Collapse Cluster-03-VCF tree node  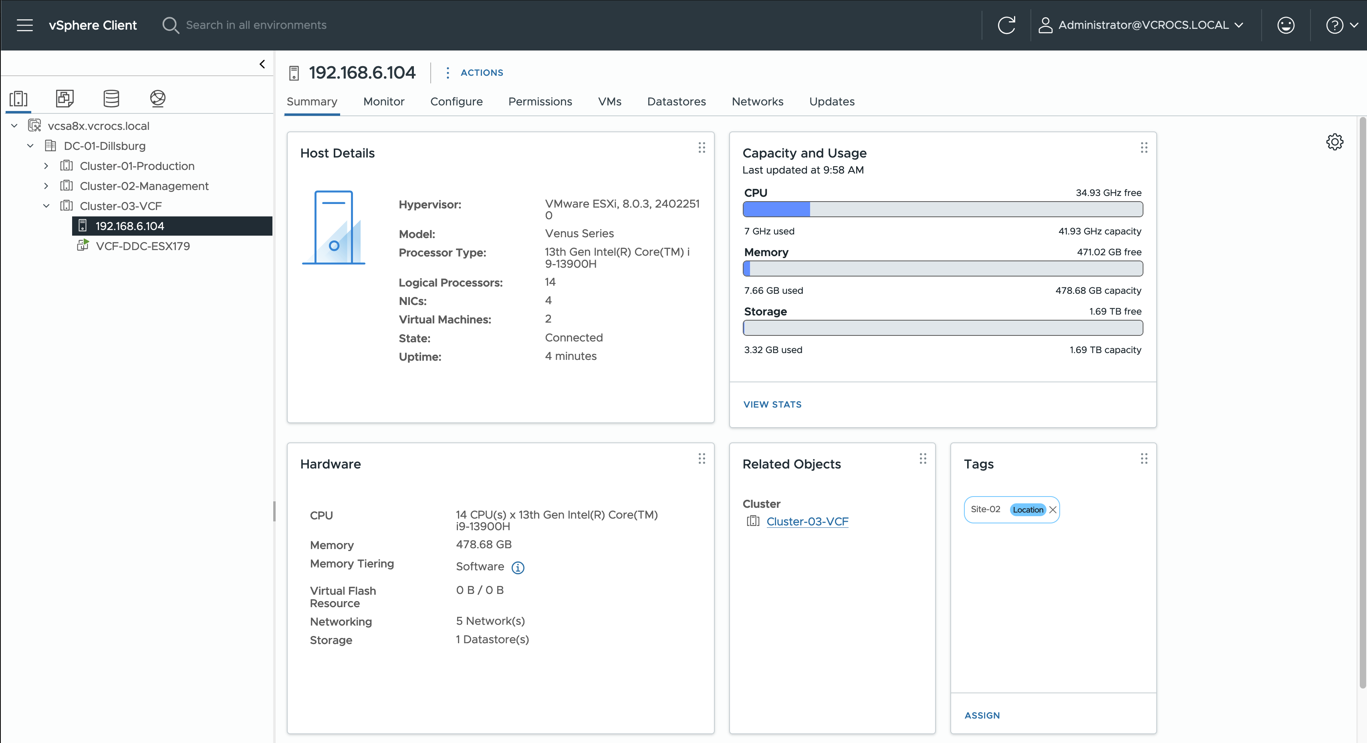click(x=46, y=206)
